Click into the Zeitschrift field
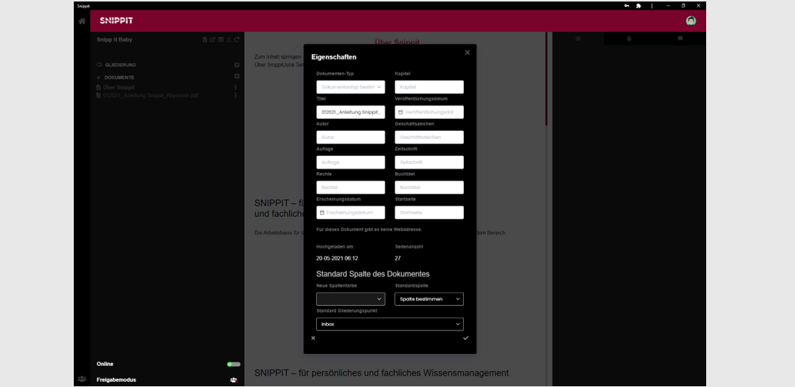 tap(429, 163)
